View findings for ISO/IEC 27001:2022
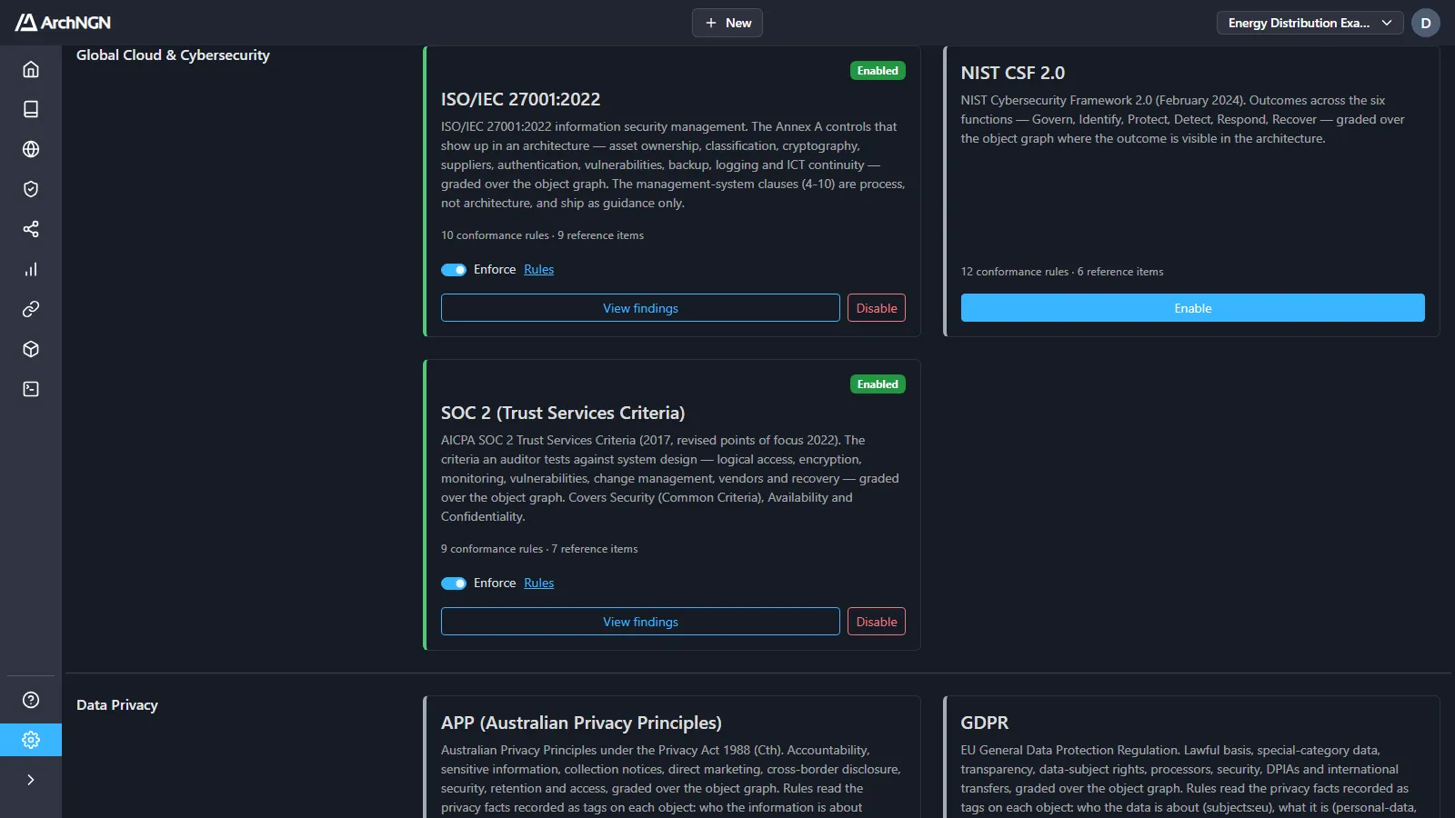1455x818 pixels. click(640, 308)
